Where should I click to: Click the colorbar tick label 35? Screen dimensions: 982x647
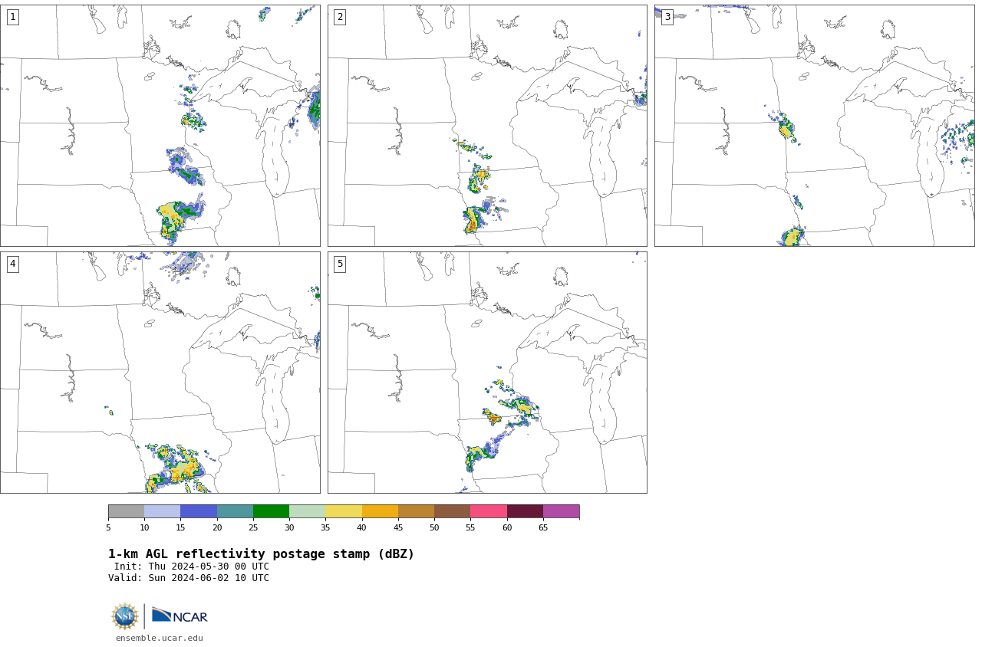tap(325, 527)
